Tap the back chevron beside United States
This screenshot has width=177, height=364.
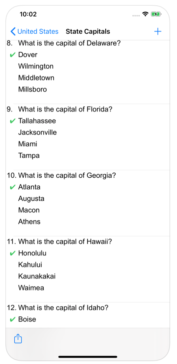point(13,31)
